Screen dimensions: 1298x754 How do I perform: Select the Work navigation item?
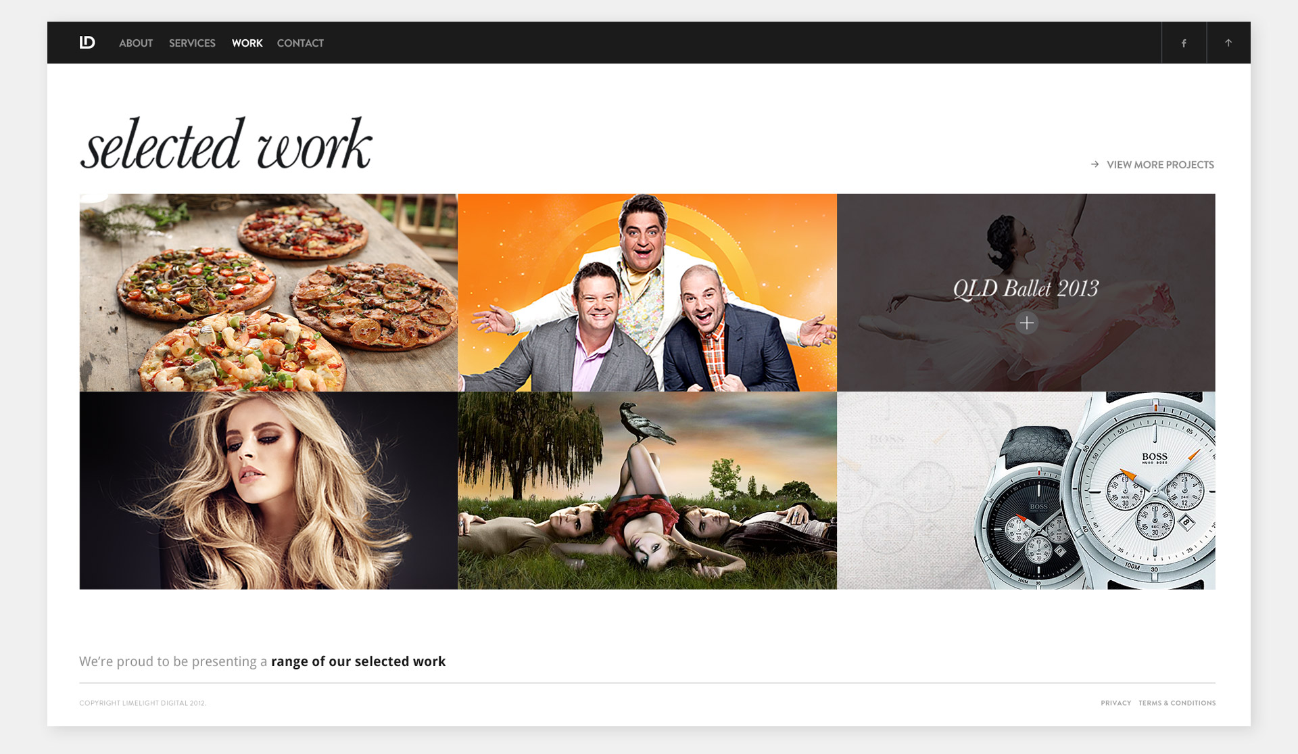[247, 43]
